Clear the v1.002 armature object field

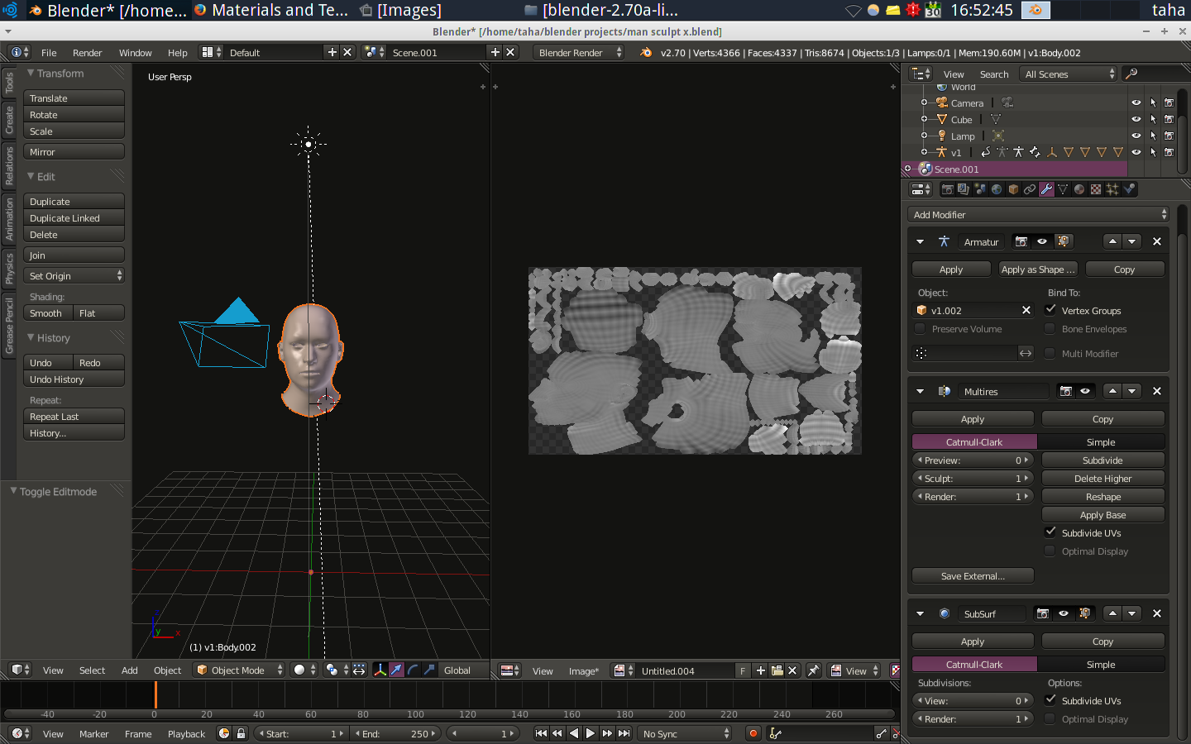point(1026,310)
